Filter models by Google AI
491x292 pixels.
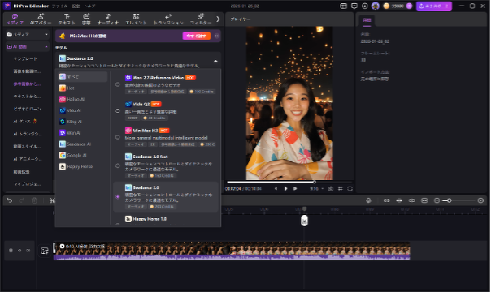click(x=83, y=155)
